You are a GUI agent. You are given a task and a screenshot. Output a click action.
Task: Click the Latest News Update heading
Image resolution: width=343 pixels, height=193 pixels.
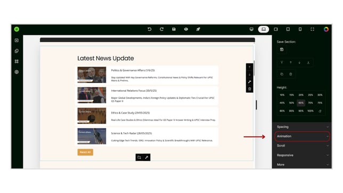coord(105,58)
